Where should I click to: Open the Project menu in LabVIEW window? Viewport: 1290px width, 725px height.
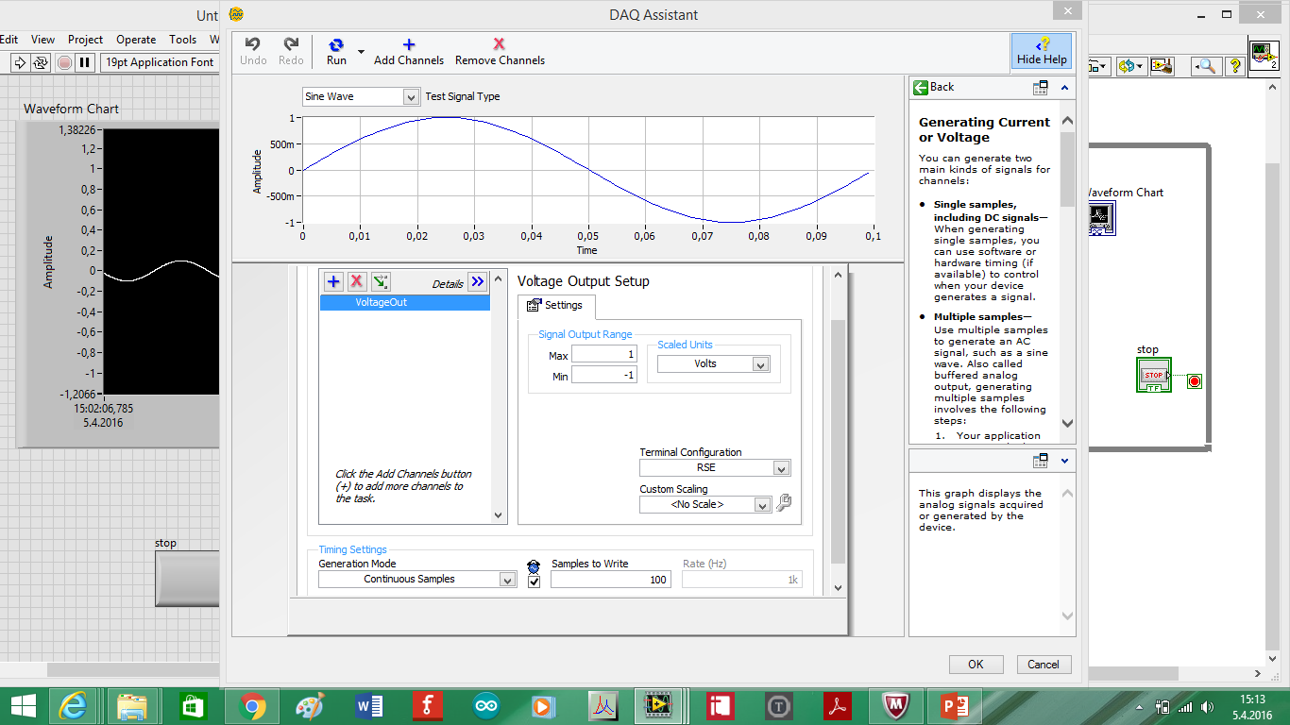tap(85, 40)
